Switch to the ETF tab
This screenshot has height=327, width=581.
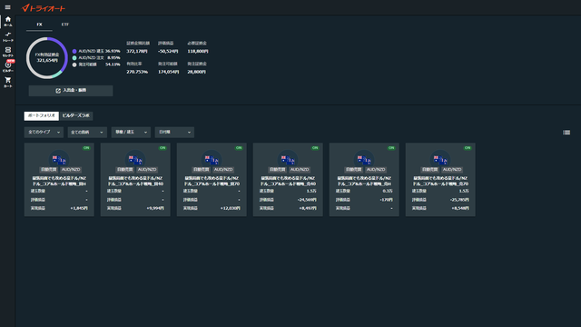click(65, 25)
